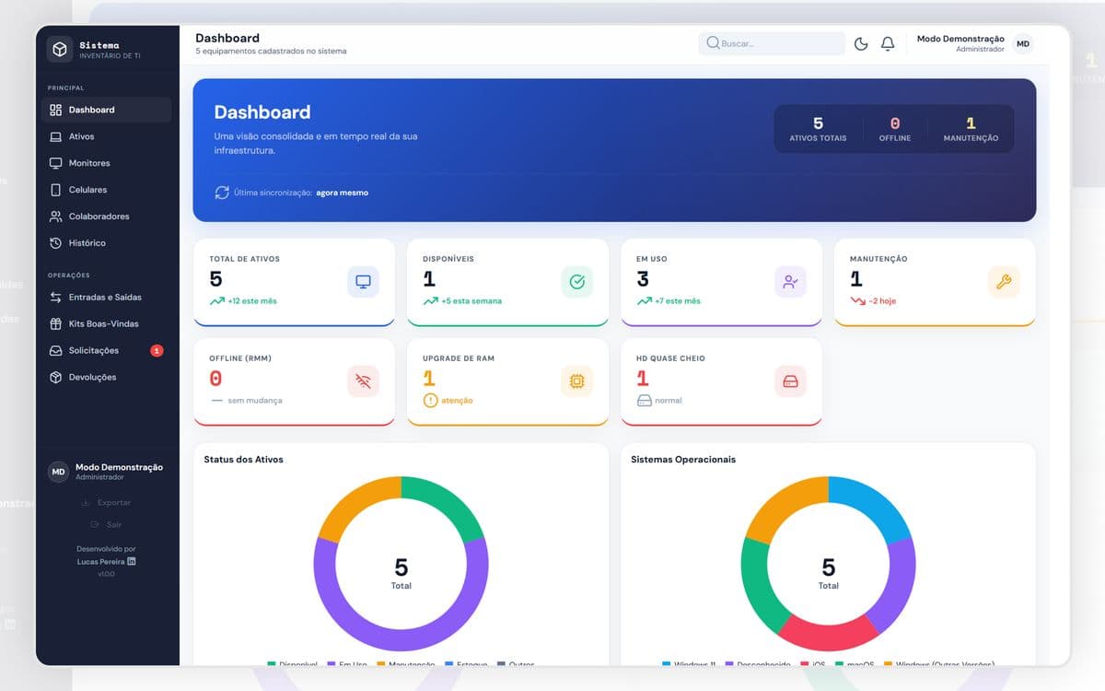
Task: Click the 'atenção' warning label
Action: 457,401
